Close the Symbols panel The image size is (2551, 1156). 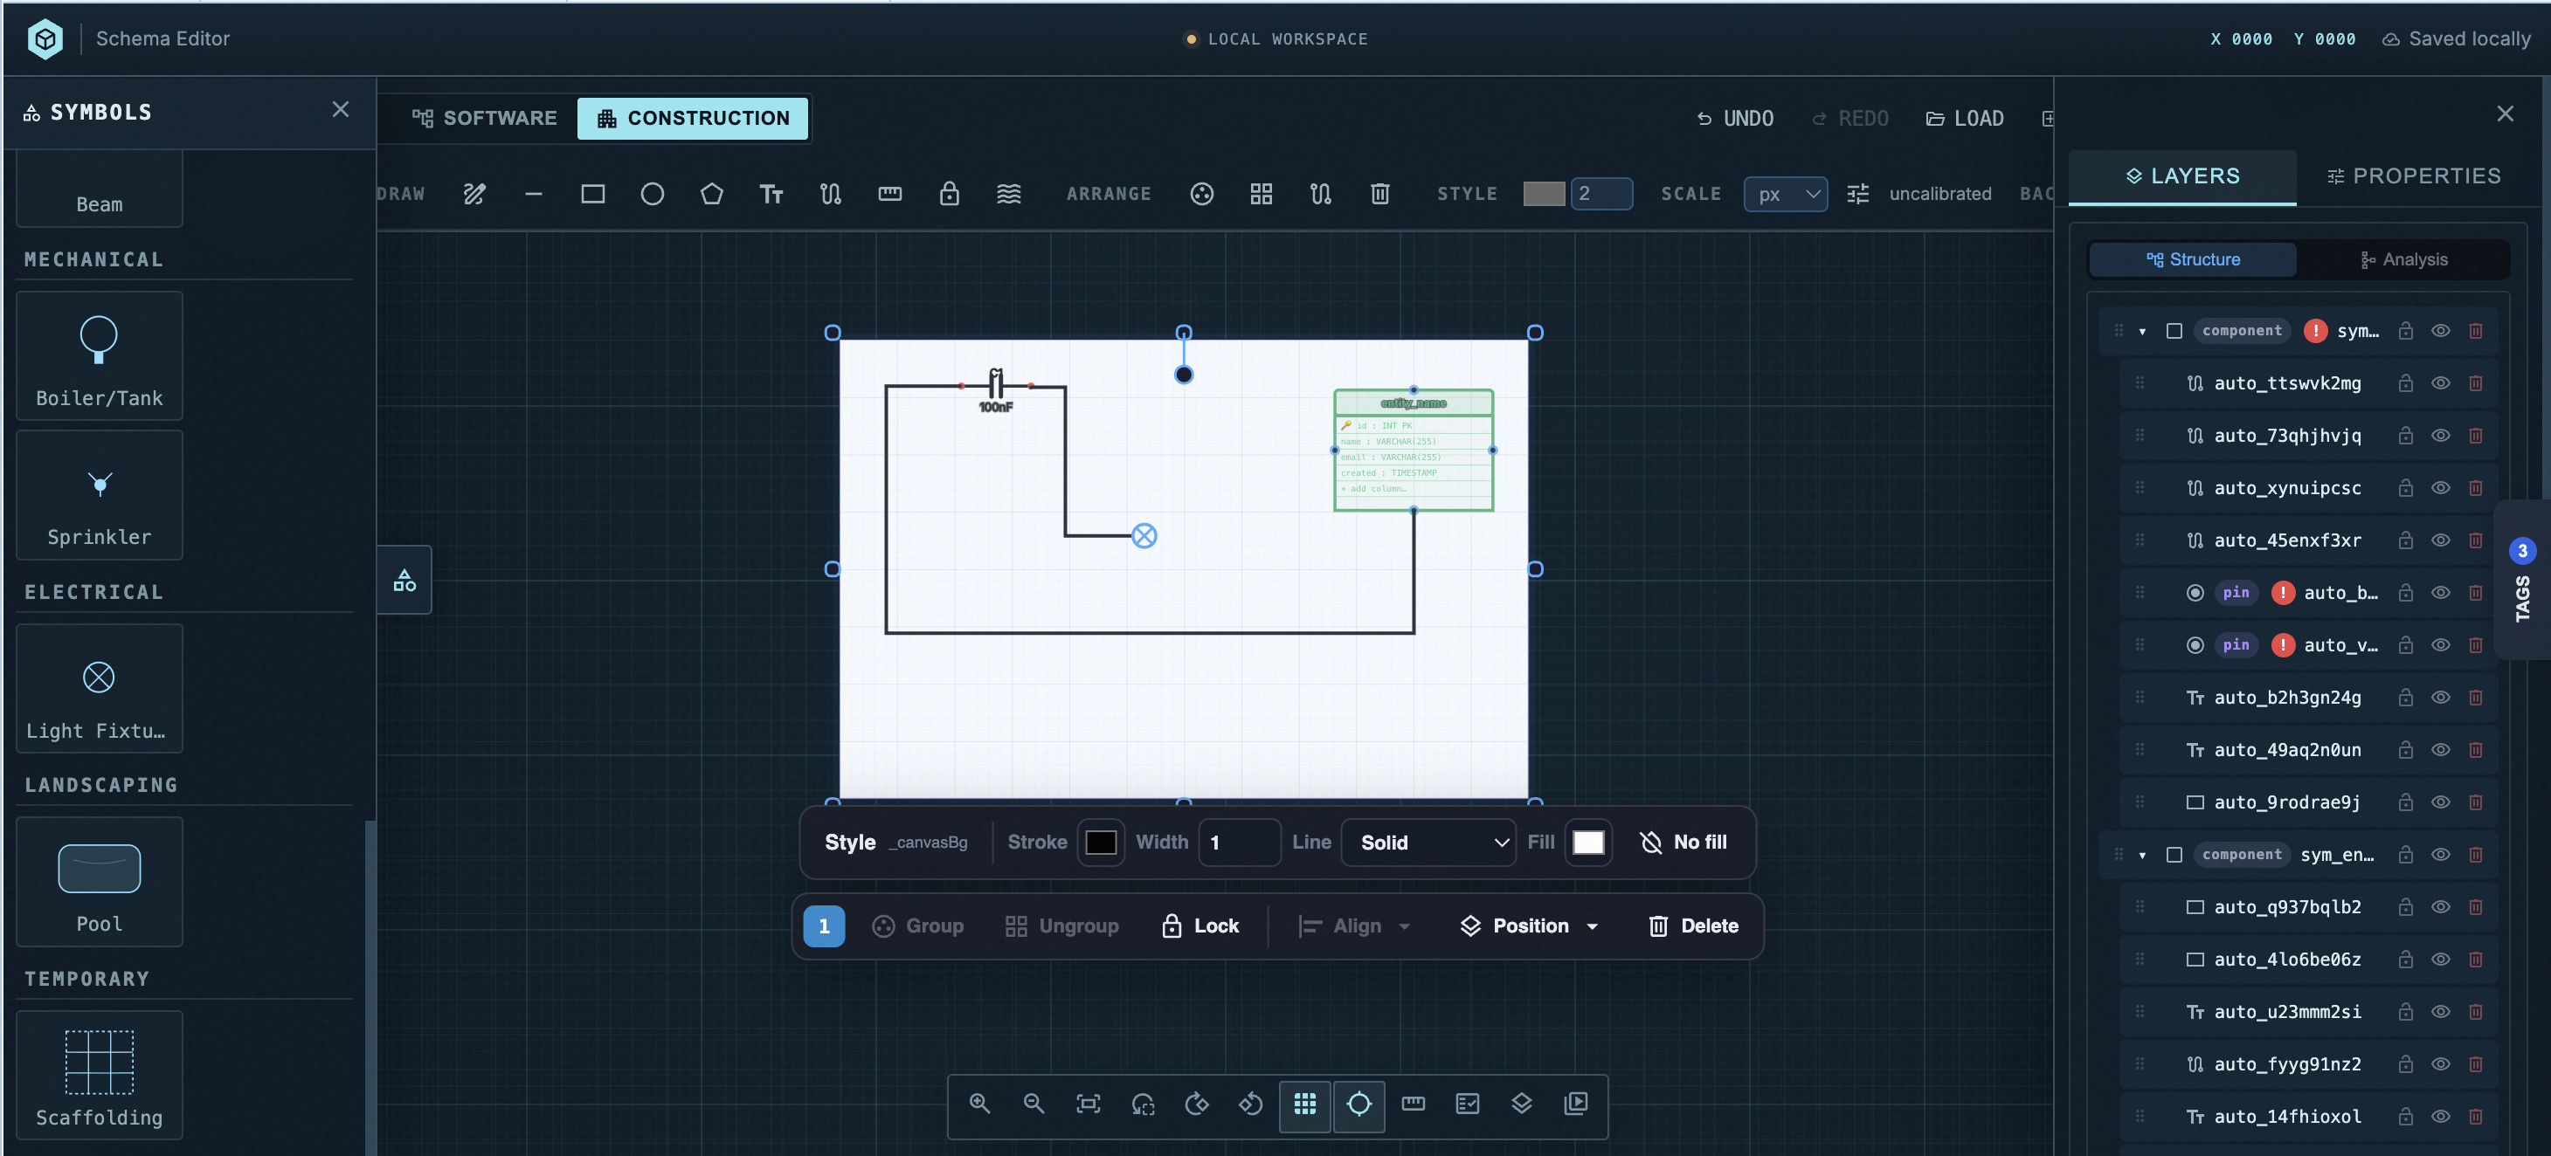point(341,110)
